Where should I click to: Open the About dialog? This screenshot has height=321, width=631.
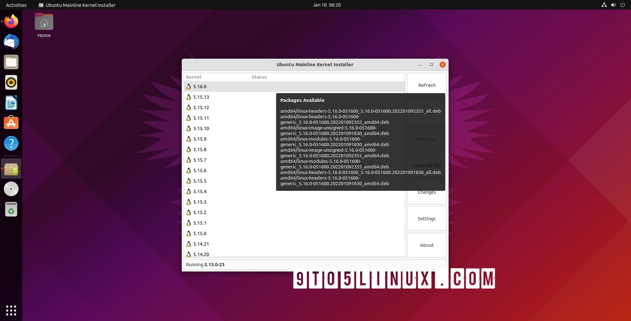427,245
